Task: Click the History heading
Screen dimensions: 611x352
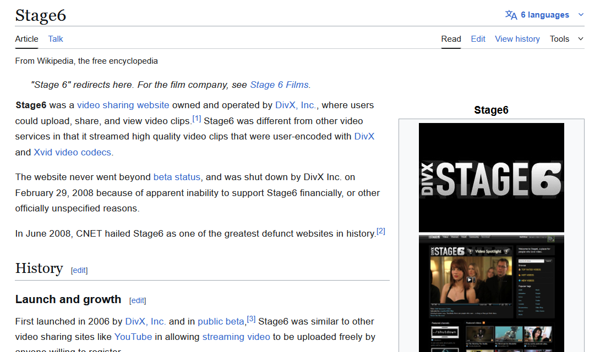Action: pos(39,269)
